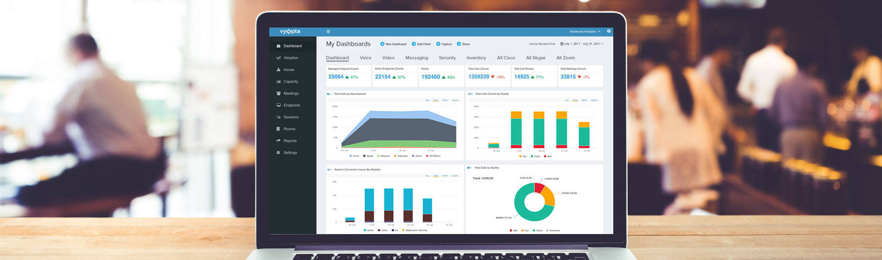Set Total Calls by Manufacturer to Quarter
This screenshot has width=882, height=260.
455,100
